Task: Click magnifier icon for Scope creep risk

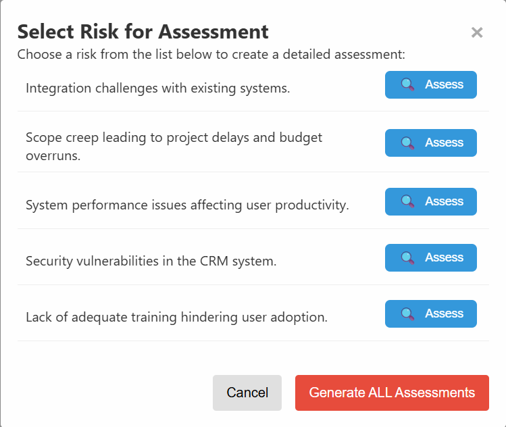Action: [407, 143]
